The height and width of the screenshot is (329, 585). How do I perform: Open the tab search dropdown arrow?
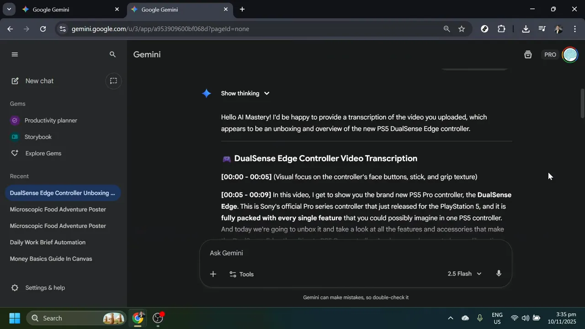[x=9, y=9]
